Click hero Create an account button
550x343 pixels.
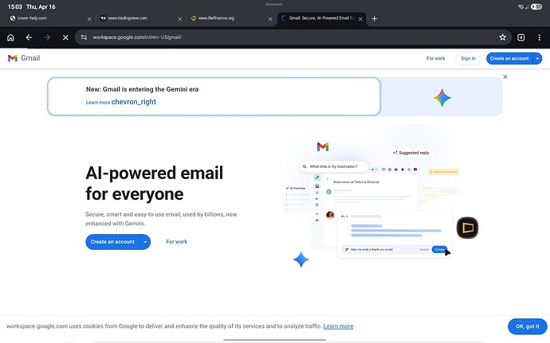[x=112, y=242]
